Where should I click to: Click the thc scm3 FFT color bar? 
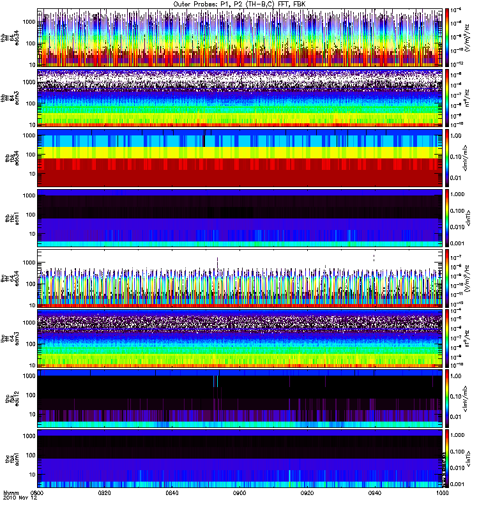pyautogui.click(x=447, y=339)
